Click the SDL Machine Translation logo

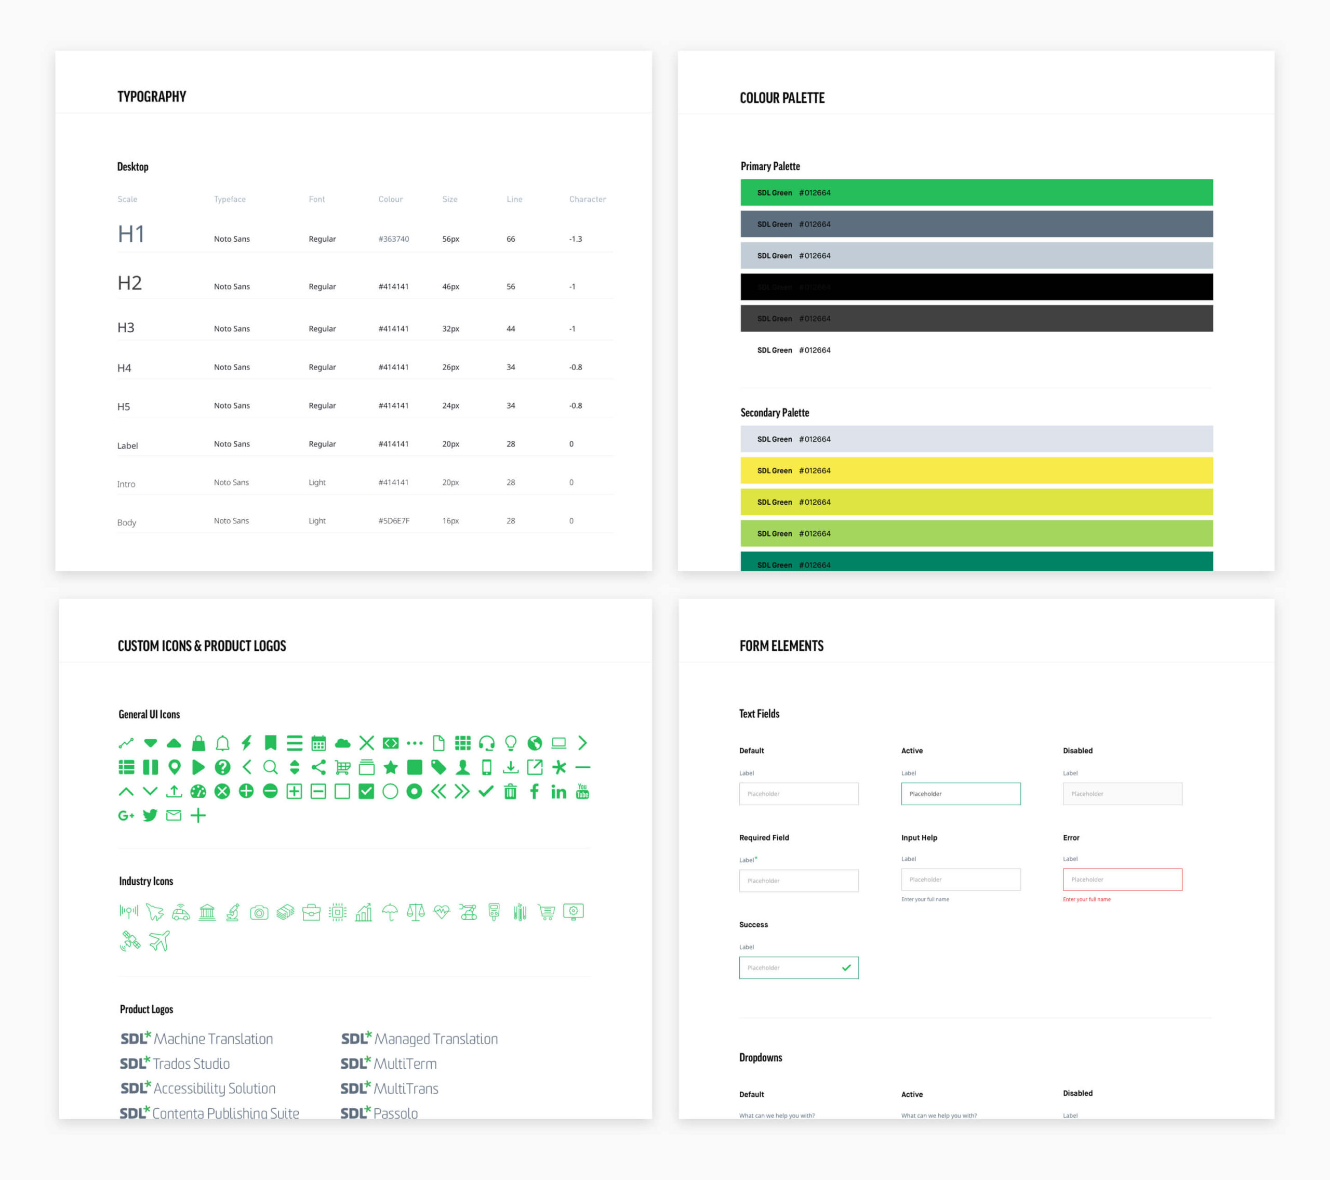click(196, 1039)
